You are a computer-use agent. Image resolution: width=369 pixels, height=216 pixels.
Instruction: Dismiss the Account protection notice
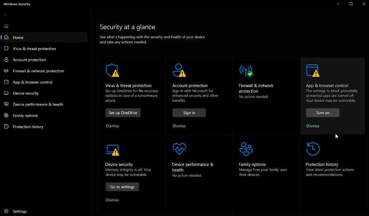point(179,126)
